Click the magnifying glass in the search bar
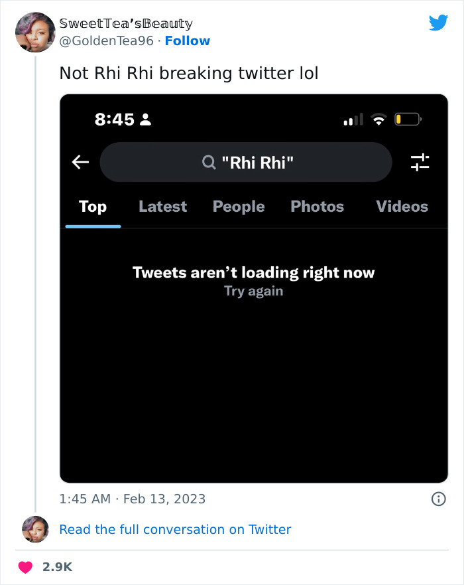The height and width of the screenshot is (585, 464). coord(208,161)
